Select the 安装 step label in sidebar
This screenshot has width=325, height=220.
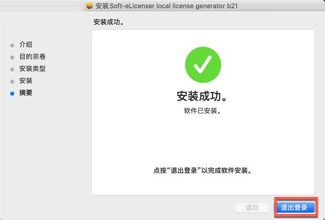tap(26, 81)
